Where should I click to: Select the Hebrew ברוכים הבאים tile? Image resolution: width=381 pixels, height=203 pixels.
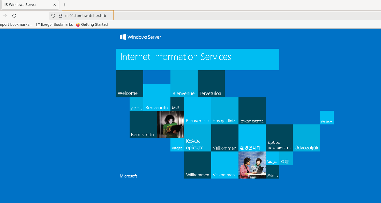(x=252, y=111)
